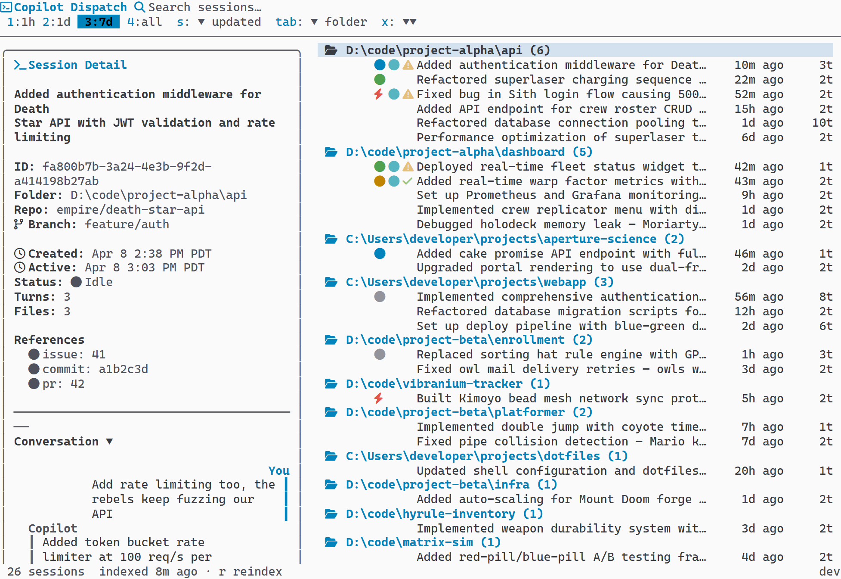Switch to the 4:all time filter
This screenshot has width=841, height=579.
145,22
